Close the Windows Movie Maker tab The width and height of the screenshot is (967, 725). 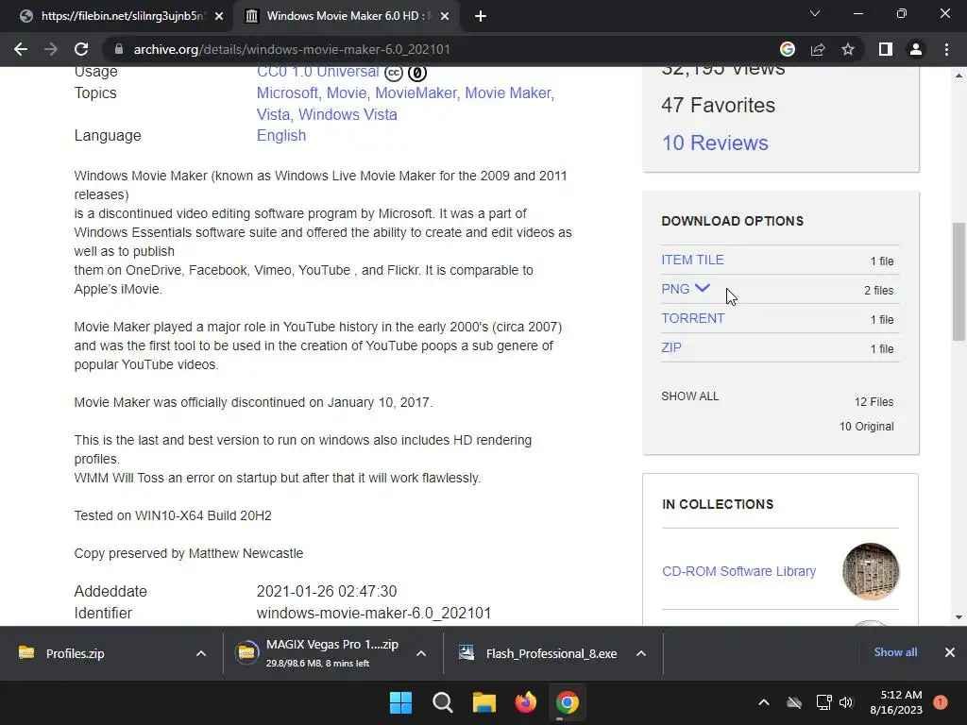(445, 16)
